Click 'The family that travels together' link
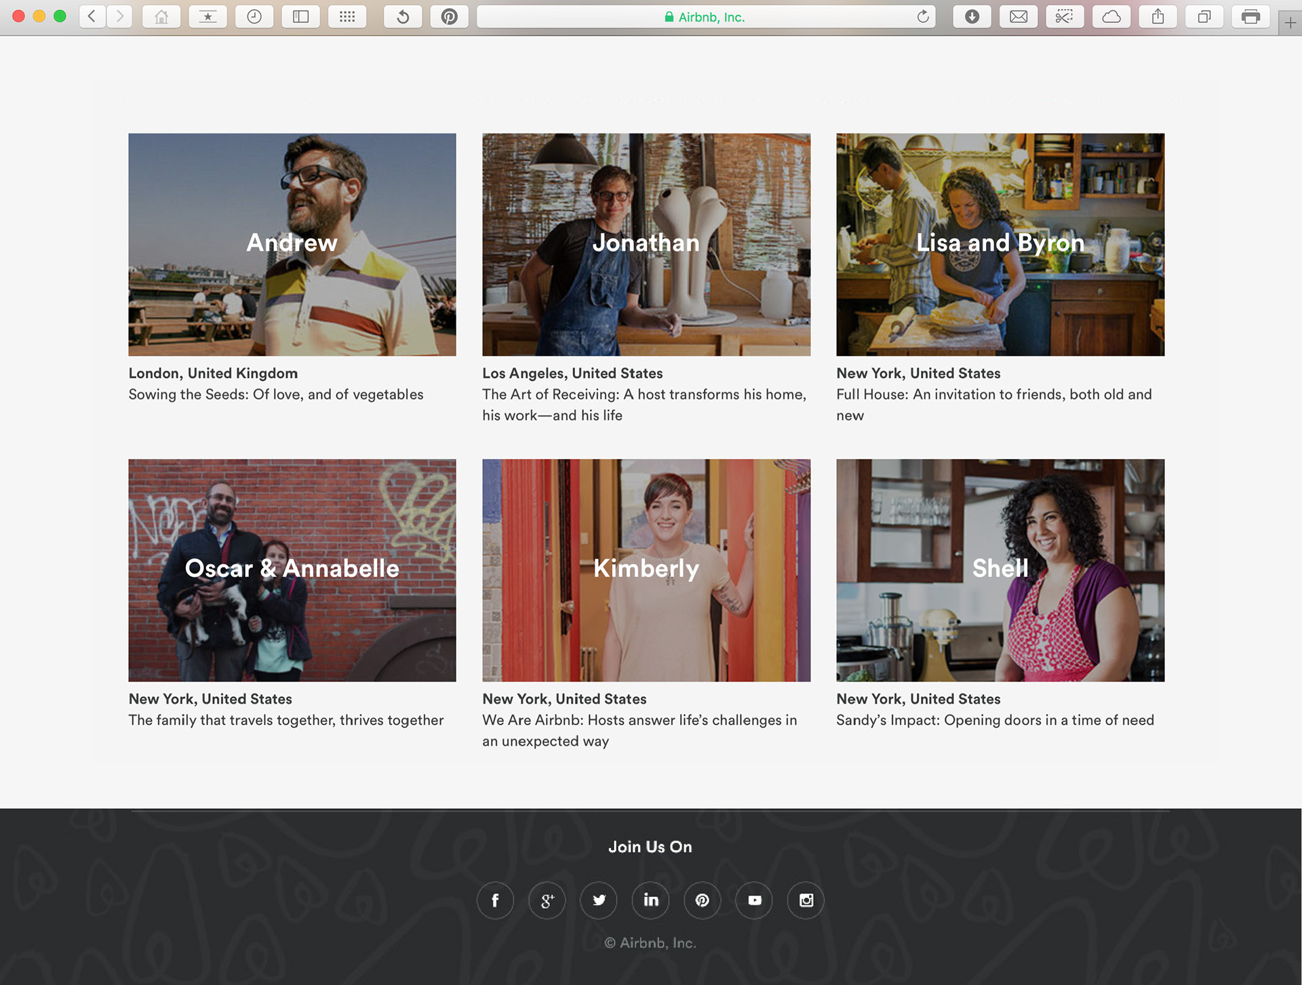The width and height of the screenshot is (1302, 985). pyautogui.click(x=286, y=720)
